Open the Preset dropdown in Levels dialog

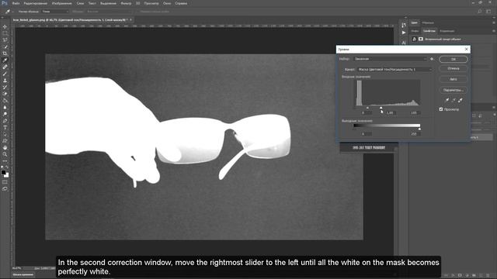point(390,59)
